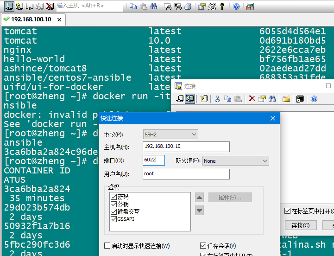Click Quick Connect icon in Connect dialog
334x256 pixels.
pyautogui.click(x=190, y=99)
